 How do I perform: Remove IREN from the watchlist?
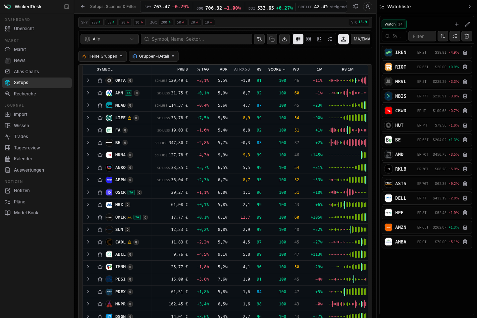(x=465, y=52)
